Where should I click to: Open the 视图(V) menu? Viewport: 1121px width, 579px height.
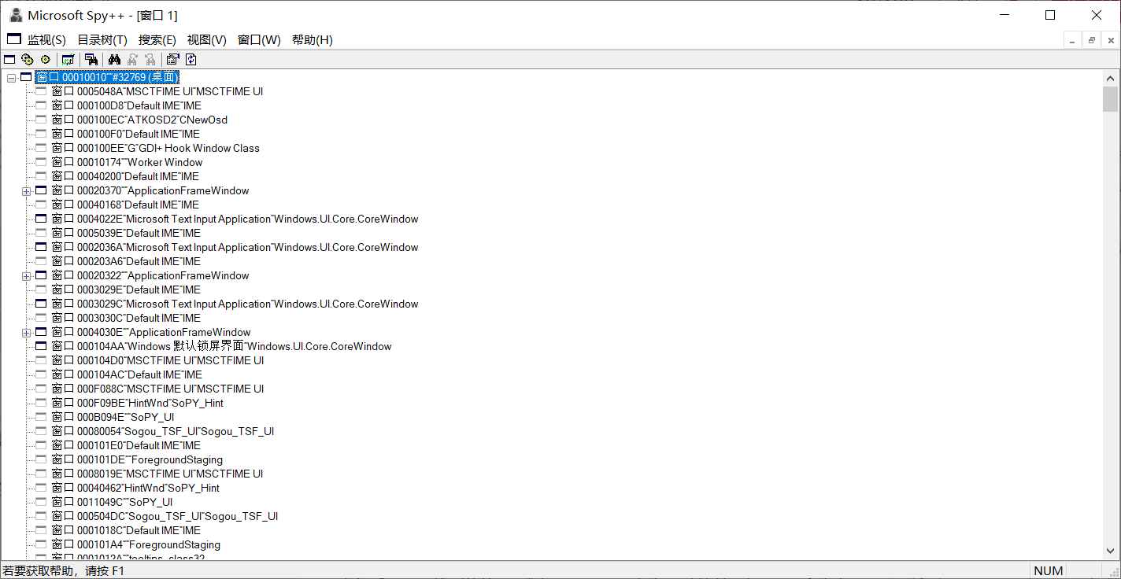207,40
